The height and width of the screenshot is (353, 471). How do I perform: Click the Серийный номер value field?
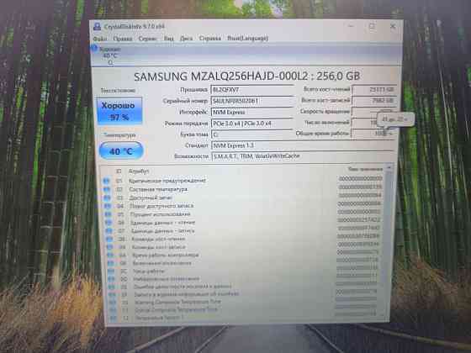coord(252,101)
